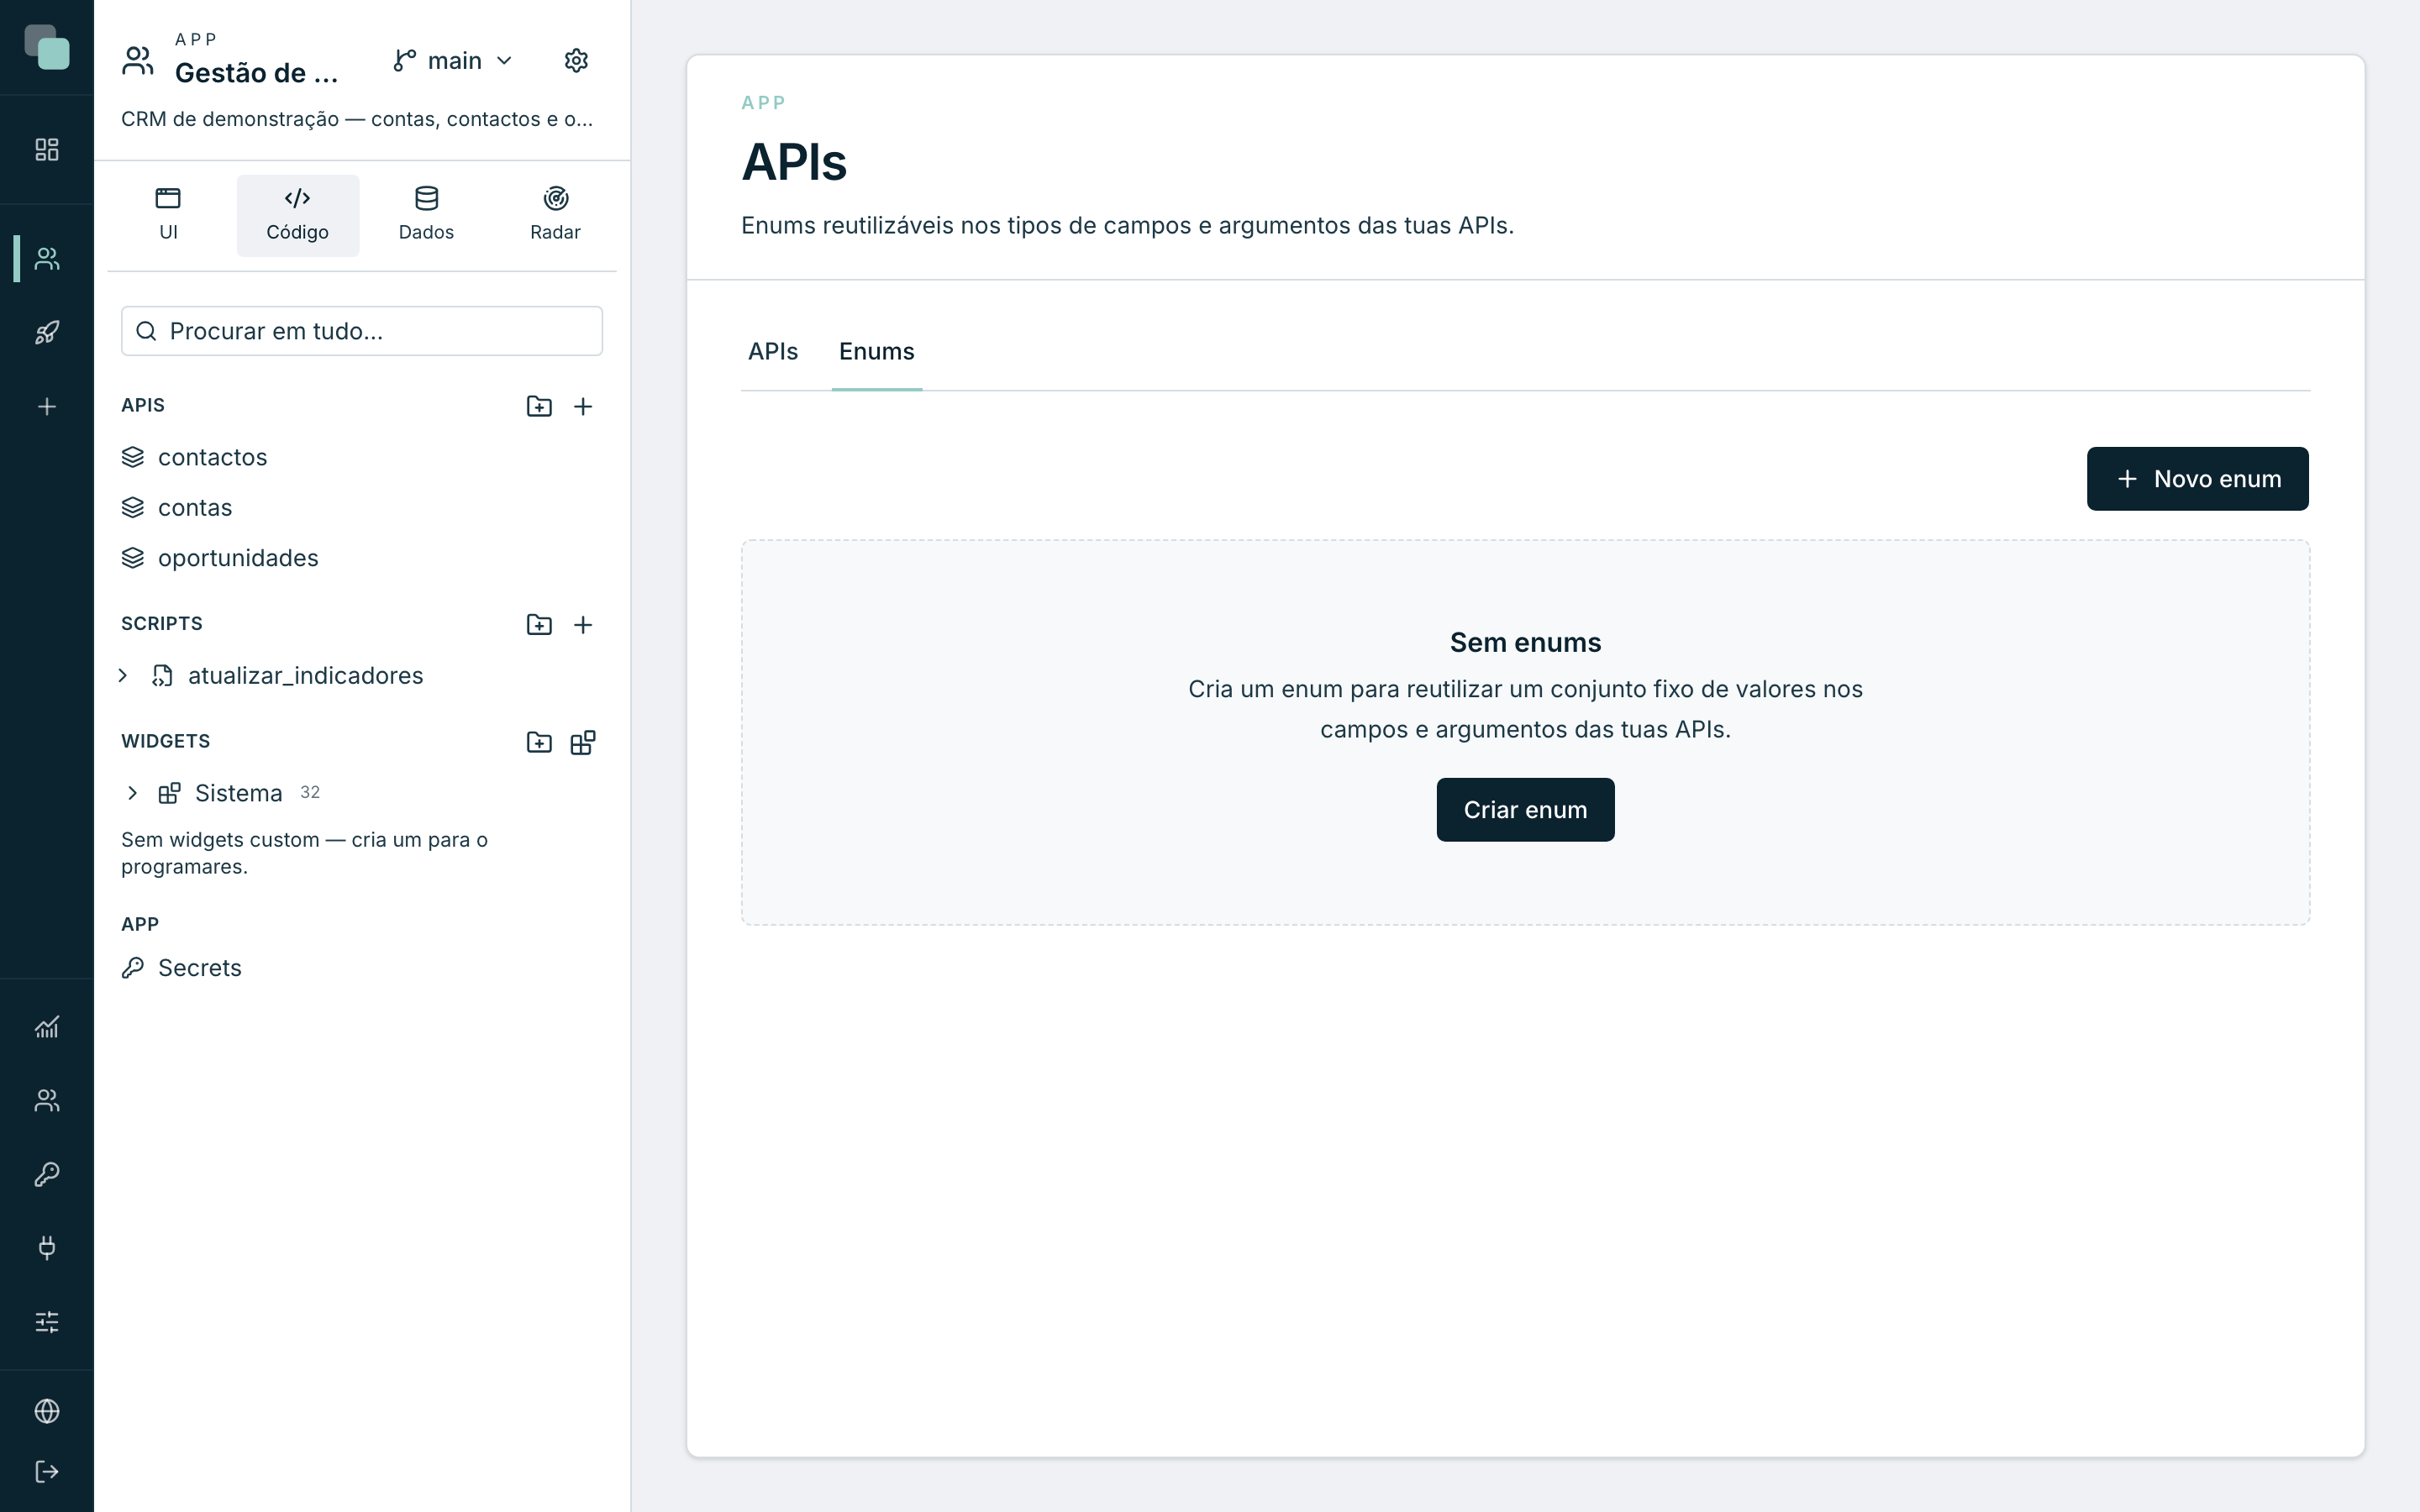2420x1512 pixels.
Task: Add new folder in SCRIPTS section
Action: (539, 625)
